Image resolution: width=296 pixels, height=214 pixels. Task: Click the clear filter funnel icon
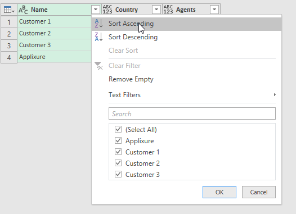click(x=98, y=66)
